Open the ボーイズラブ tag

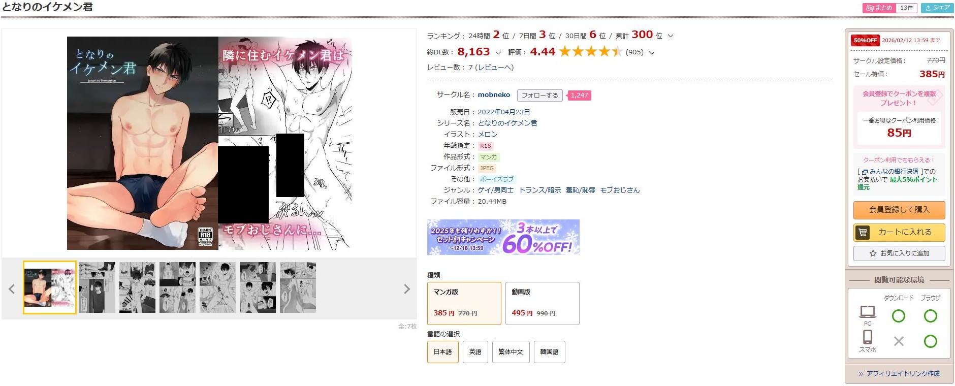(497, 179)
